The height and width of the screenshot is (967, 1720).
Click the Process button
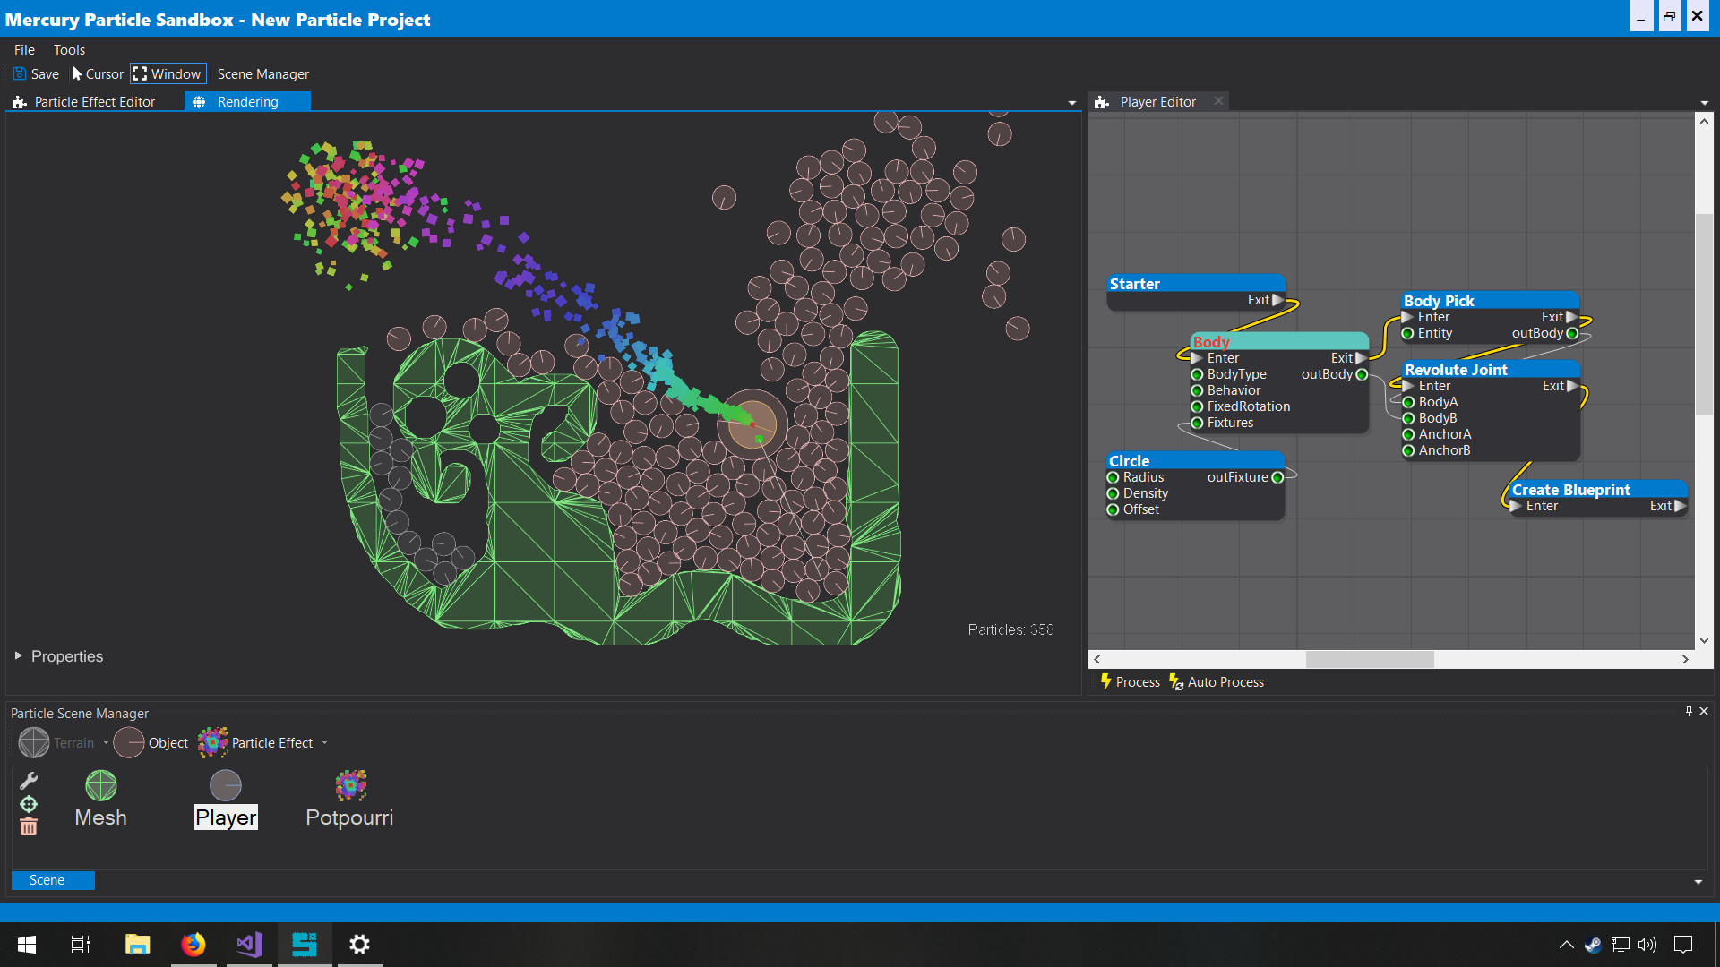point(1129,681)
